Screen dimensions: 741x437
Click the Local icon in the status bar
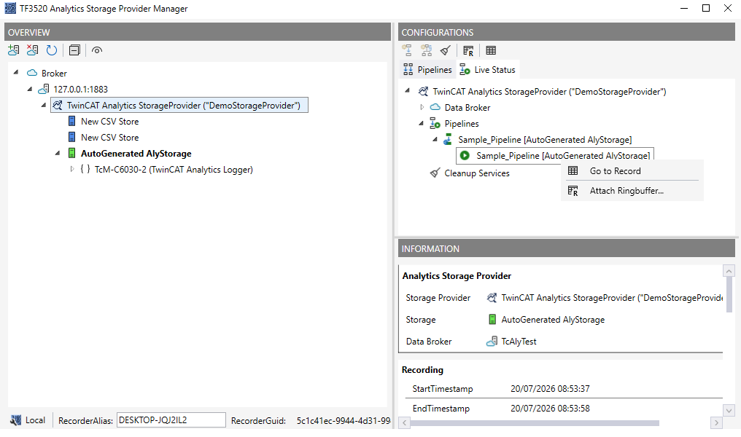coord(15,420)
